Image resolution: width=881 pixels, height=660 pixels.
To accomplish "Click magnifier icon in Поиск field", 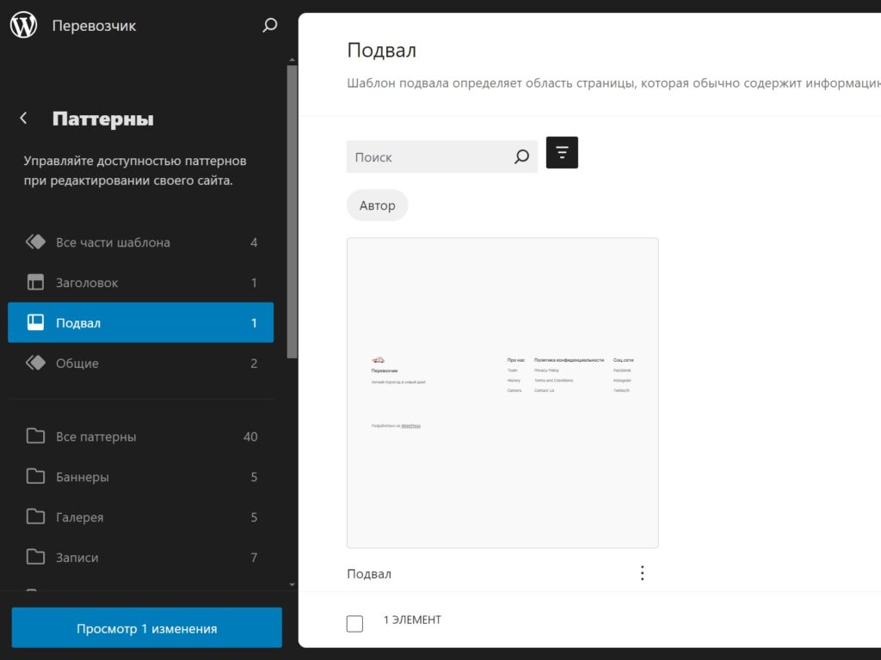I will point(521,156).
